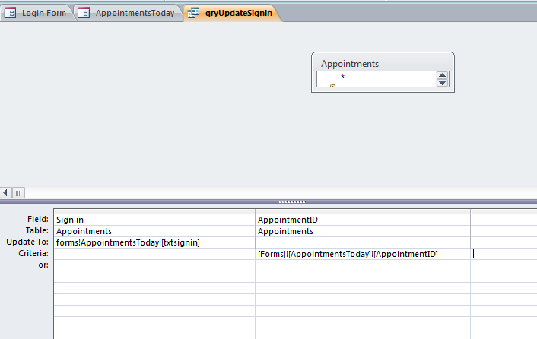This screenshot has width=537, height=339.
Task: Click the up arrow in the Appointments field list
Action: [443, 75]
